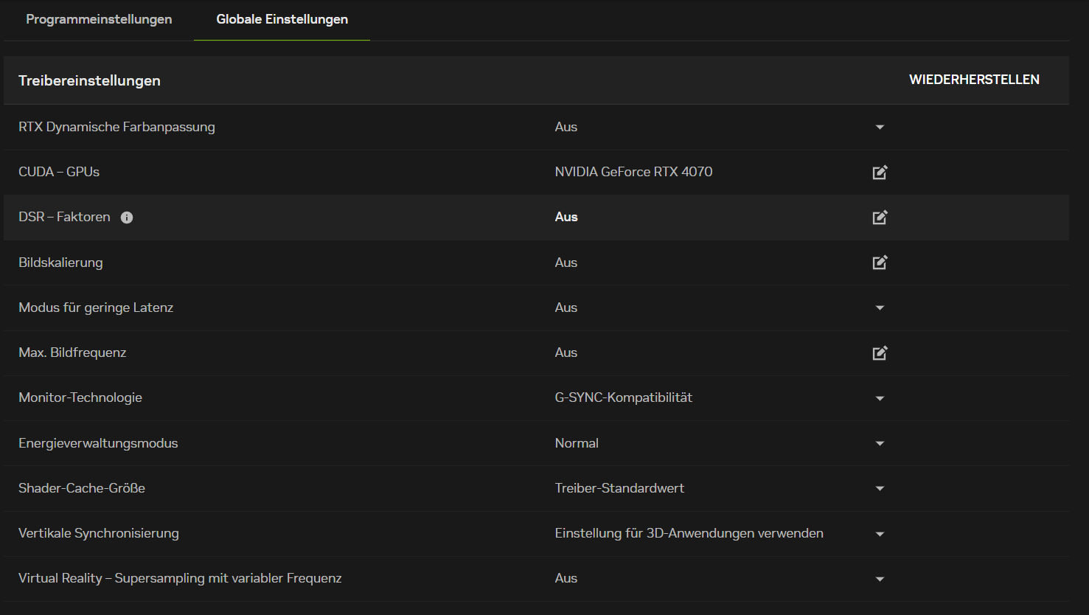Click the Bildskalierung edit icon
The image size is (1089, 615).
880,263
